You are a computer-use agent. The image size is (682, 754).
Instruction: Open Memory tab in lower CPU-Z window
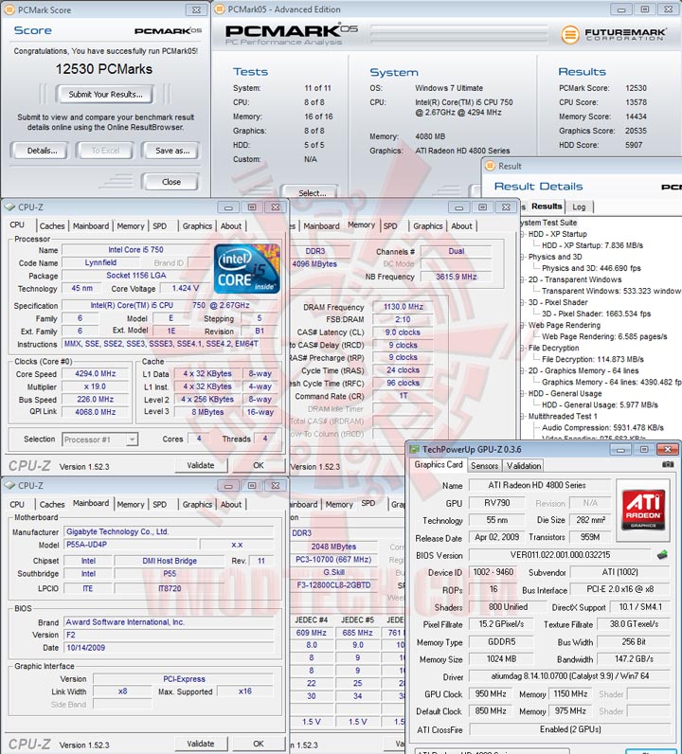[x=131, y=505]
